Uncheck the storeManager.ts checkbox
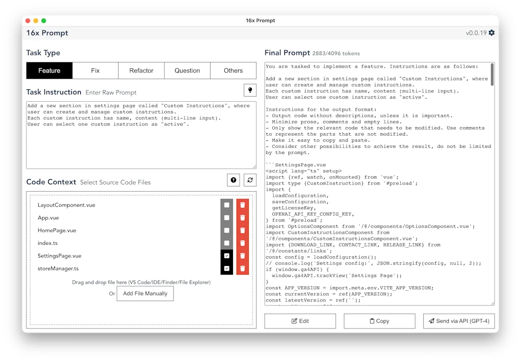 tap(226, 268)
